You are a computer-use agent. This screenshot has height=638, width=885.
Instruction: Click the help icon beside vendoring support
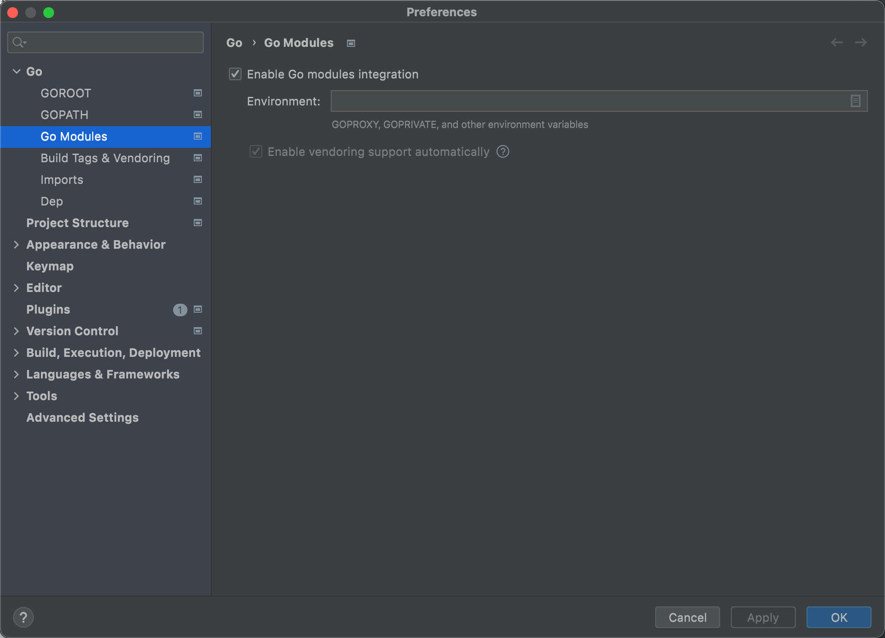pyautogui.click(x=502, y=152)
